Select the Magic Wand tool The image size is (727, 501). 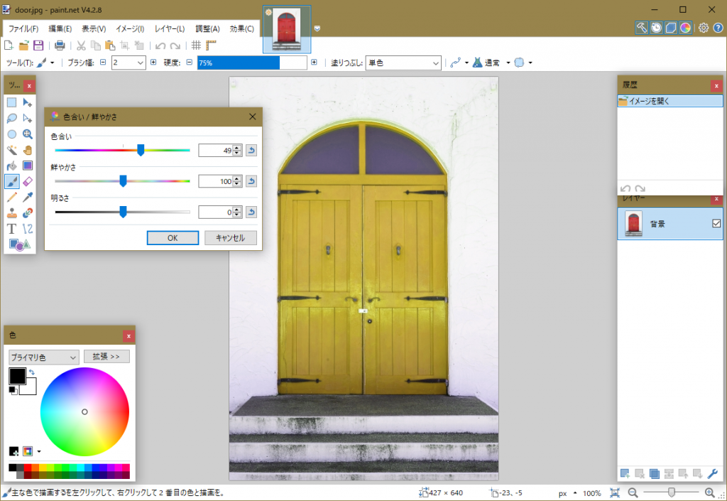tap(12, 150)
